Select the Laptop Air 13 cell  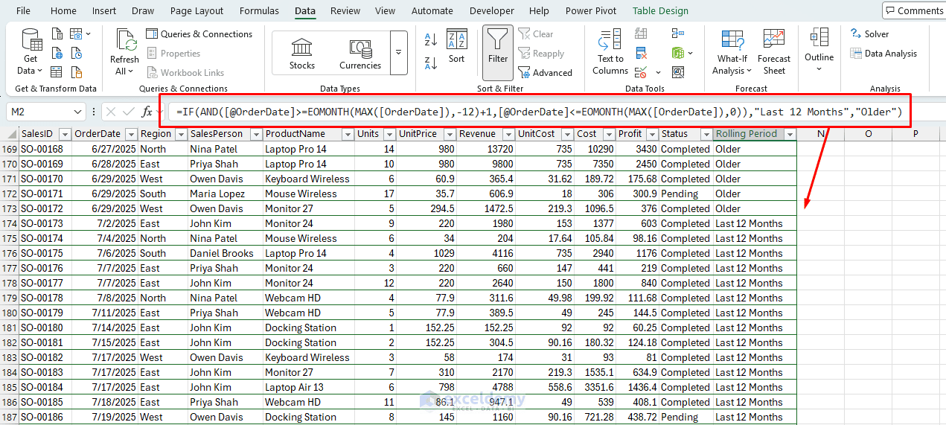pos(308,387)
